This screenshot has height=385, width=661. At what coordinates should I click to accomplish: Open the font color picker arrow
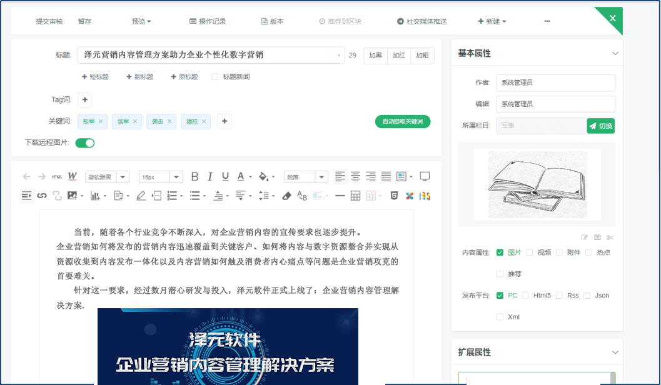pyautogui.click(x=250, y=177)
